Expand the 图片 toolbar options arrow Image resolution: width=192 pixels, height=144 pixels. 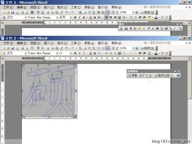click(177, 24)
